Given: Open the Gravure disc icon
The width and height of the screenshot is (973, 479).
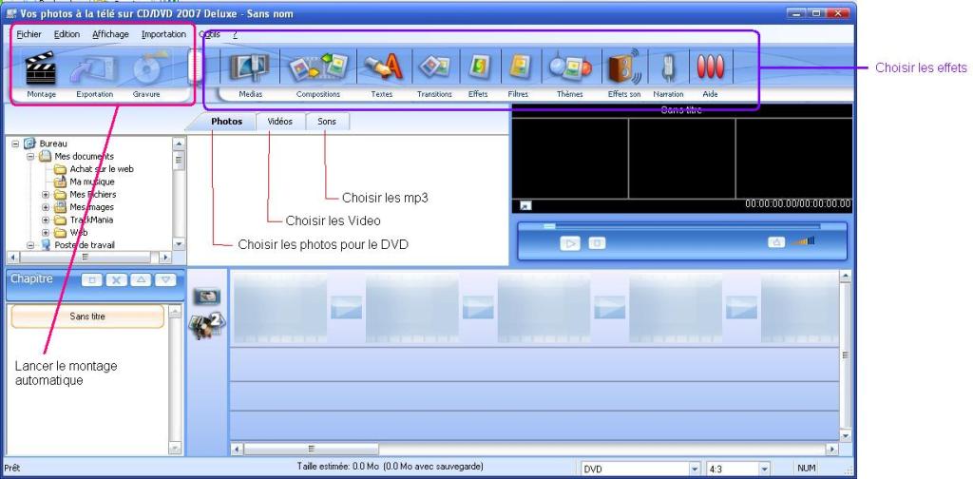Looking at the screenshot, I should (147, 69).
